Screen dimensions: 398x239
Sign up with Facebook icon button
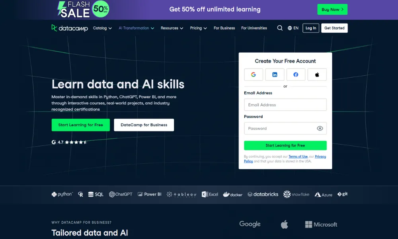[x=296, y=74]
